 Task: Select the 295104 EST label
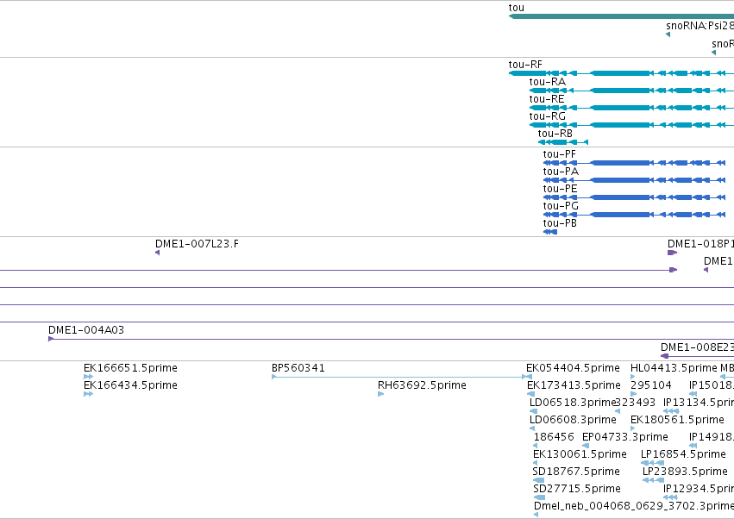650,385
